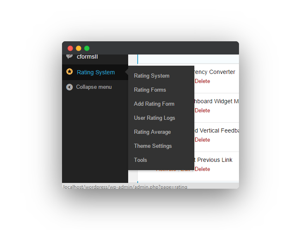
Task: Select Rating System in the flyout submenu
Action: [152, 76]
